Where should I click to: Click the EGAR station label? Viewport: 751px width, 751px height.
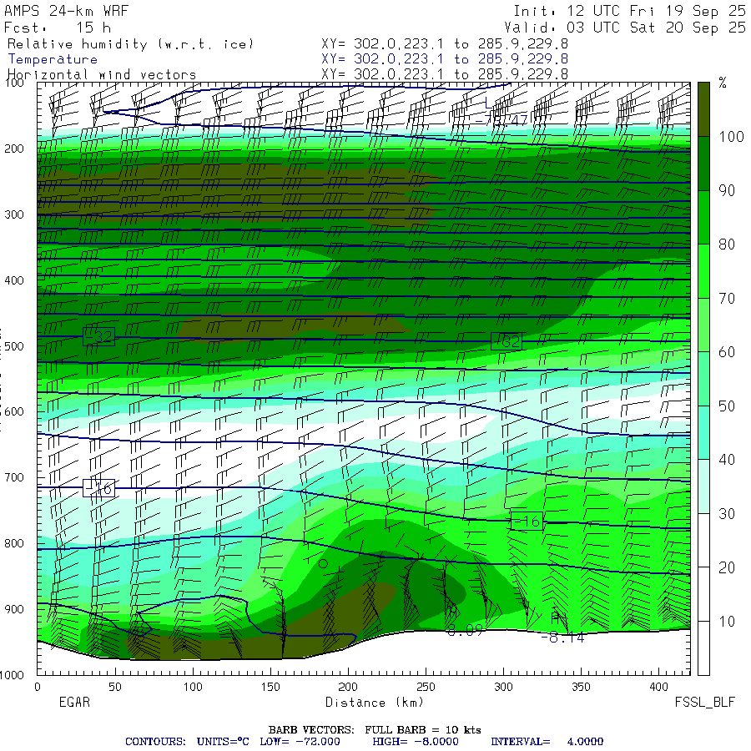coord(74,702)
